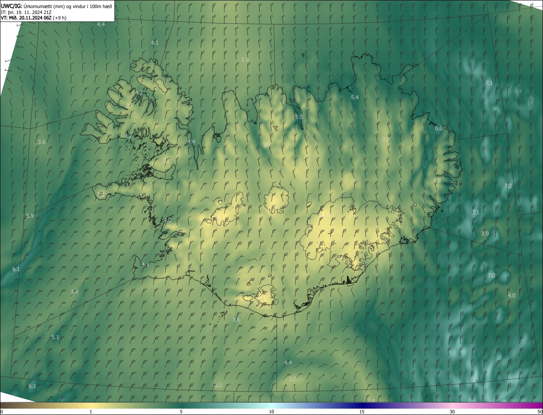Click the legend tick label 1
The image size is (543, 415).
tap(91, 412)
